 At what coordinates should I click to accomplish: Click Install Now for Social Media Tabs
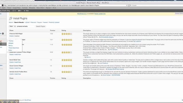[18, 62]
